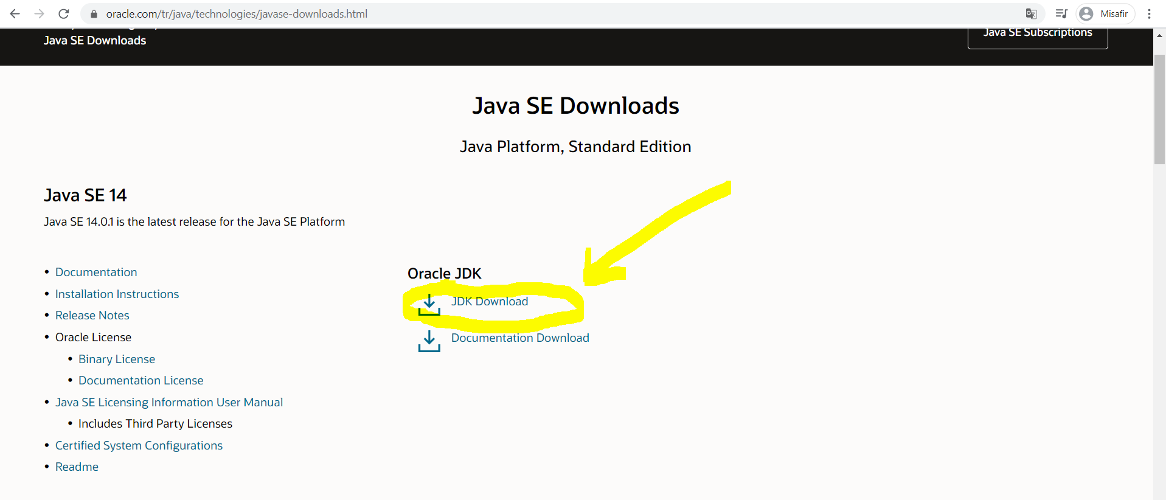Click the lock icon in address bar

pyautogui.click(x=94, y=14)
